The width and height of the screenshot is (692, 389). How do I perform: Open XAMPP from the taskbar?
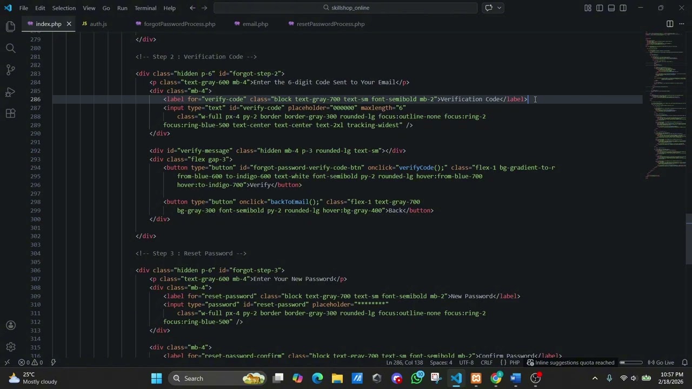(x=476, y=378)
